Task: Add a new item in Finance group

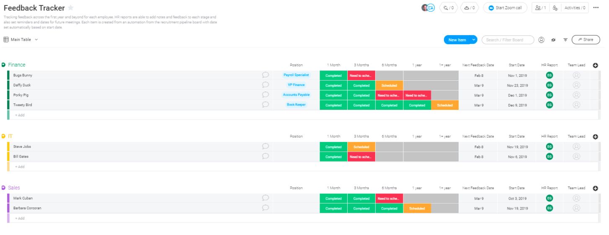Action: tap(20, 115)
